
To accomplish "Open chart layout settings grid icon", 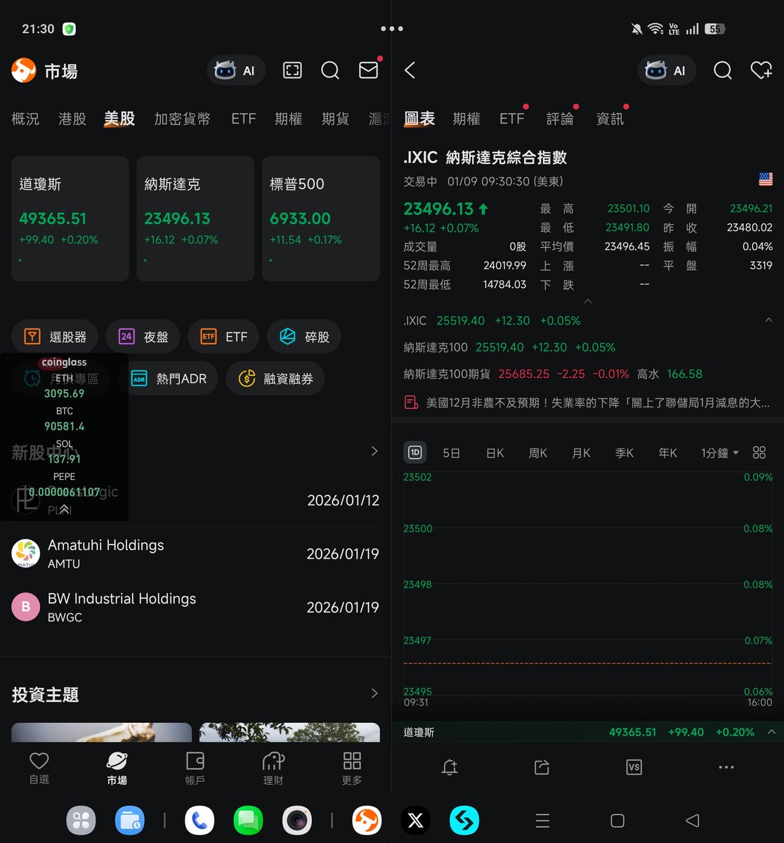I will (x=759, y=452).
